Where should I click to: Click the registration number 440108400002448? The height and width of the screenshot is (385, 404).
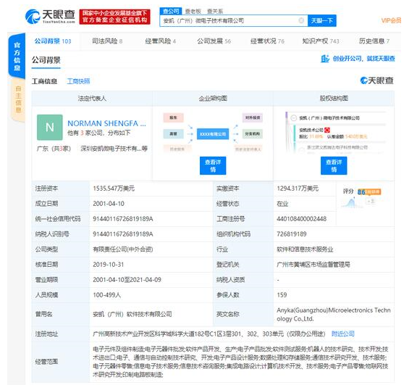tap(301, 219)
